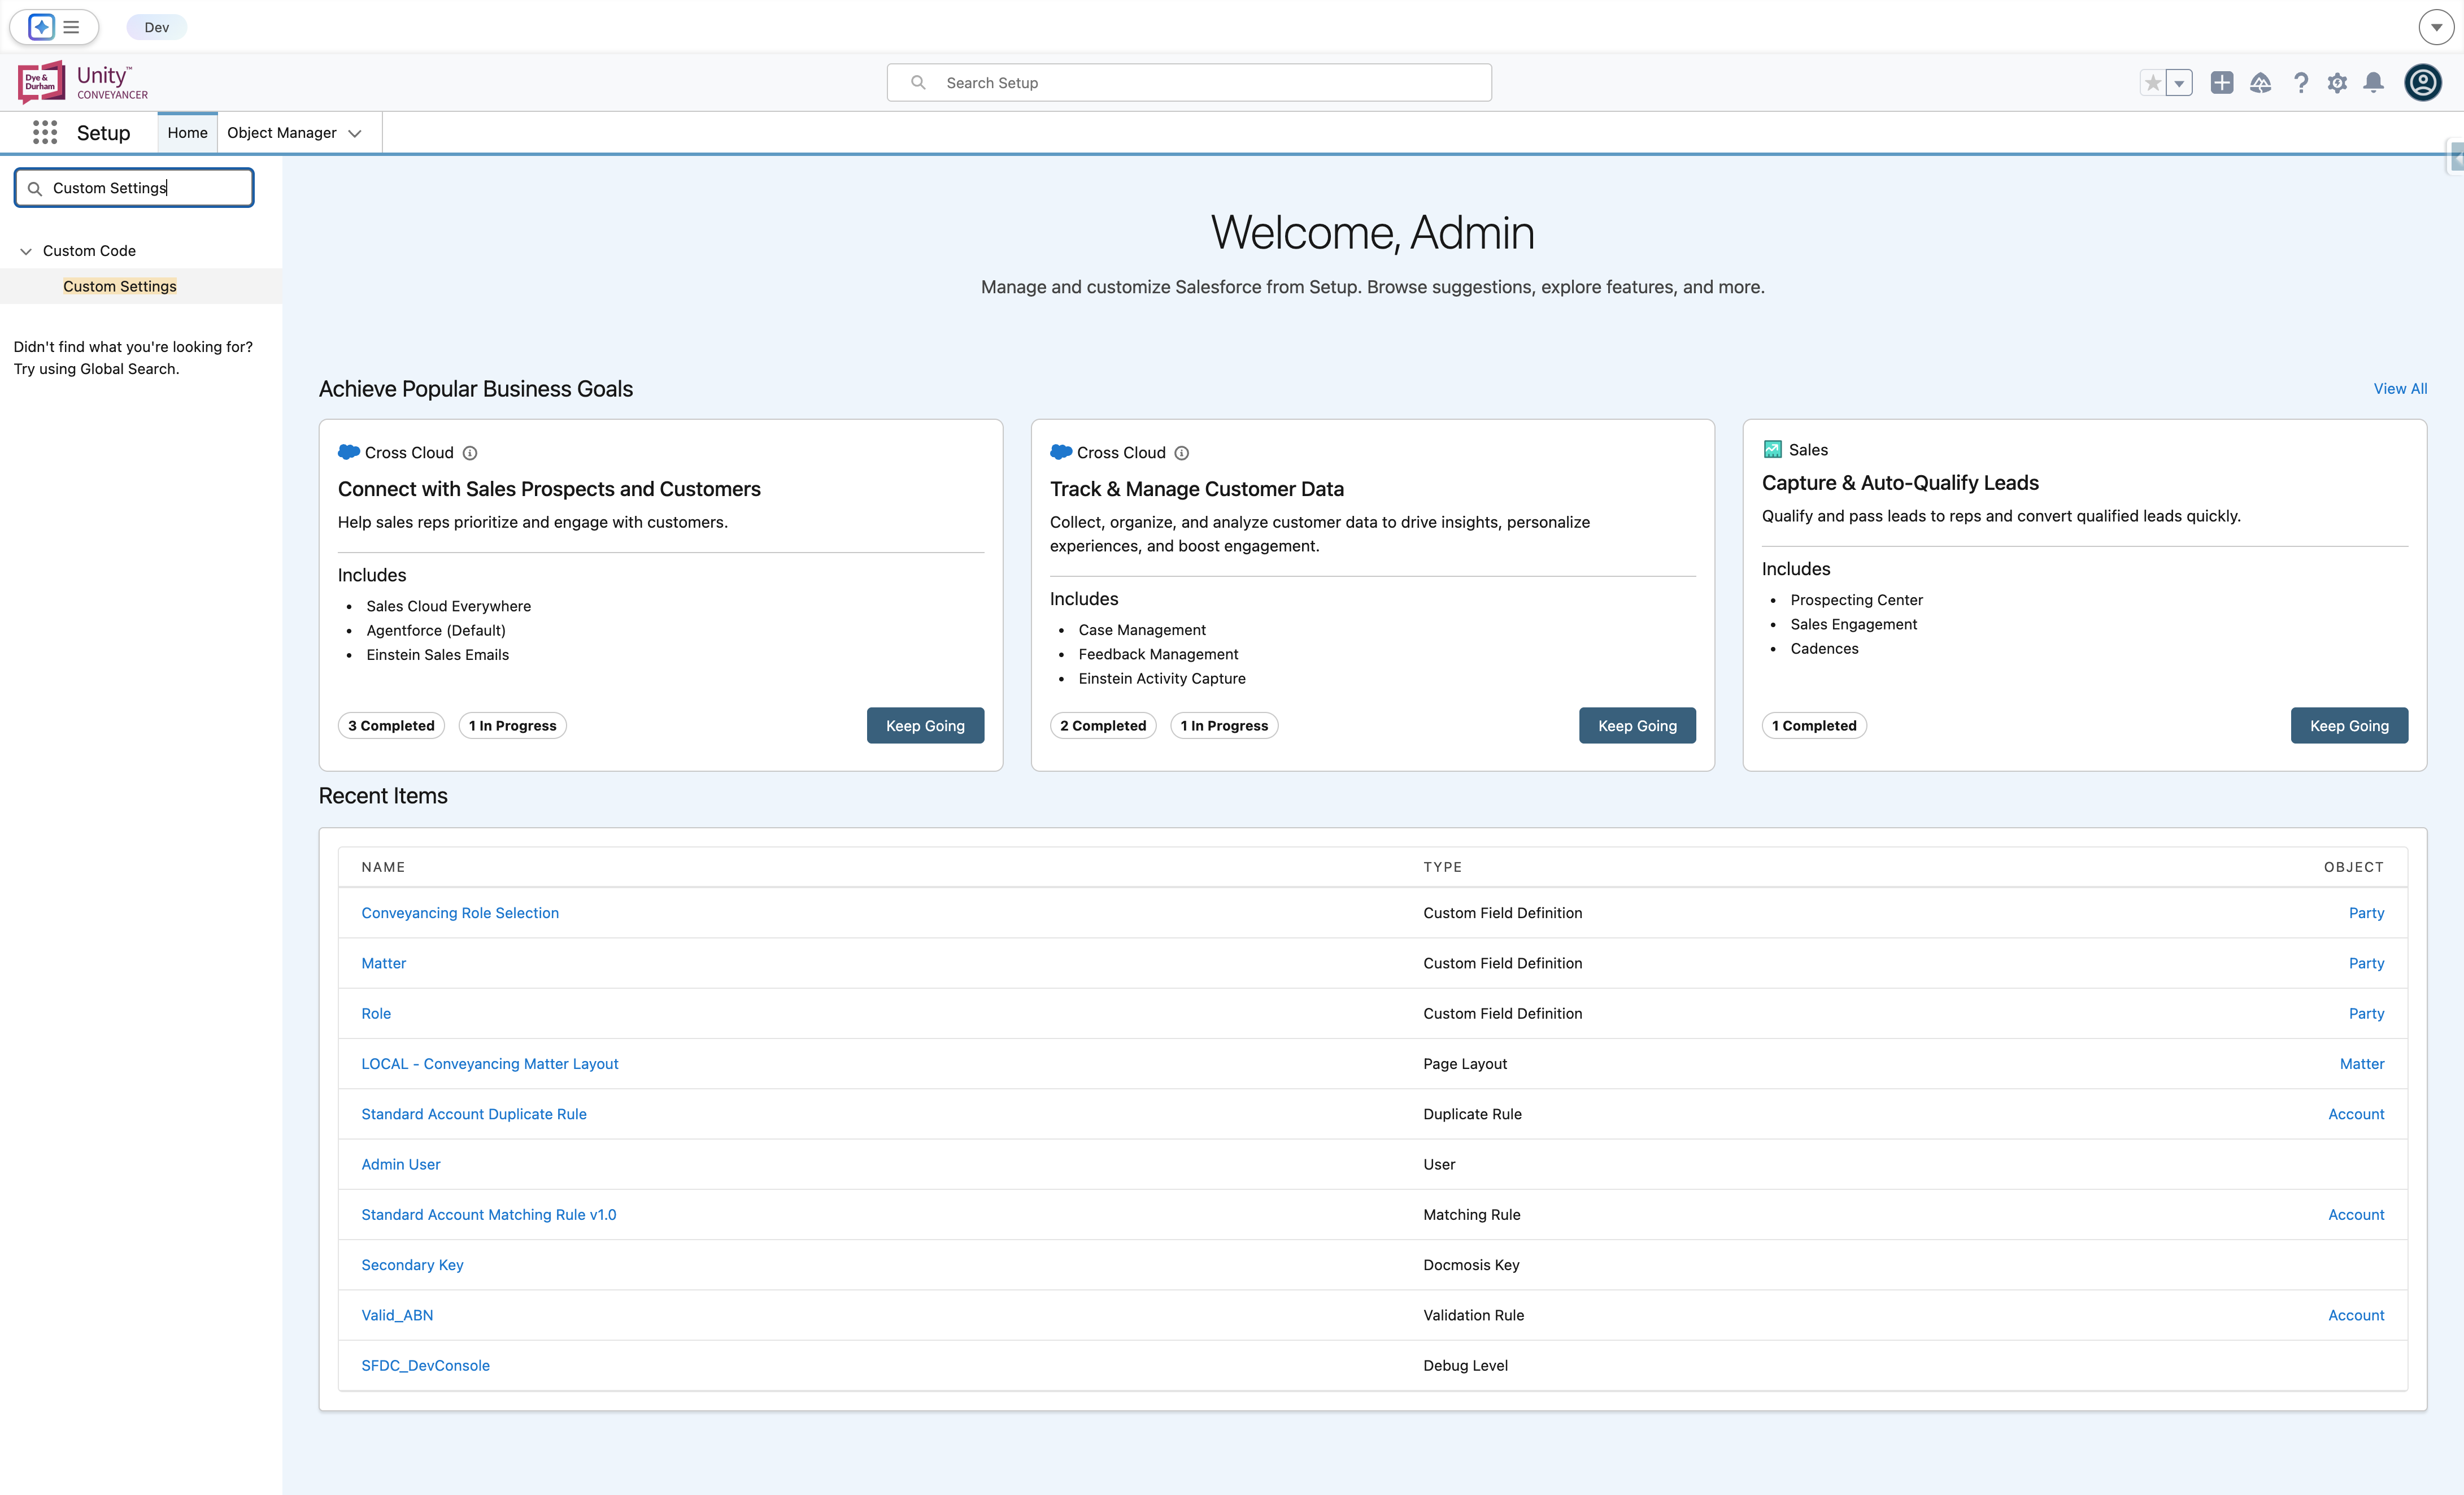This screenshot has height=1495, width=2464.
Task: Click View All business goals link
Action: pyautogui.click(x=2400, y=389)
